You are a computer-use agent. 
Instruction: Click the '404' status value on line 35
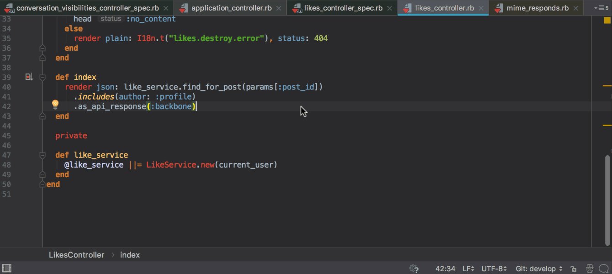click(321, 38)
